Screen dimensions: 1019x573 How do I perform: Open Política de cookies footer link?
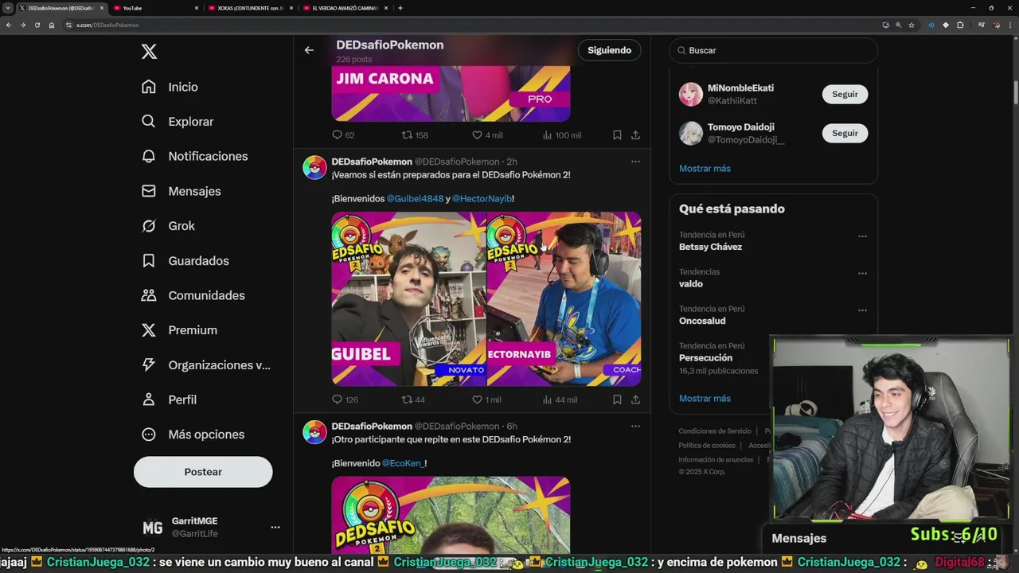707,446
